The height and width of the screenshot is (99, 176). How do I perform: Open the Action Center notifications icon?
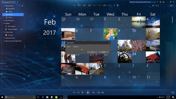click(x=173, y=97)
